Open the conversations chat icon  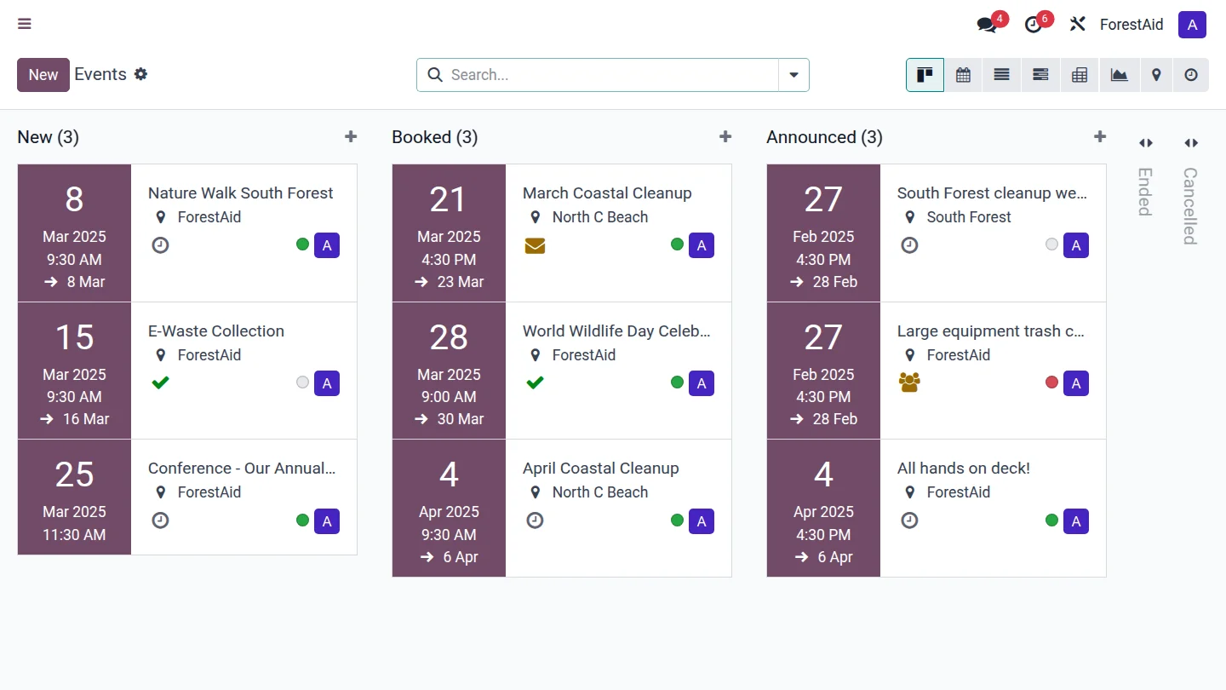click(x=987, y=25)
